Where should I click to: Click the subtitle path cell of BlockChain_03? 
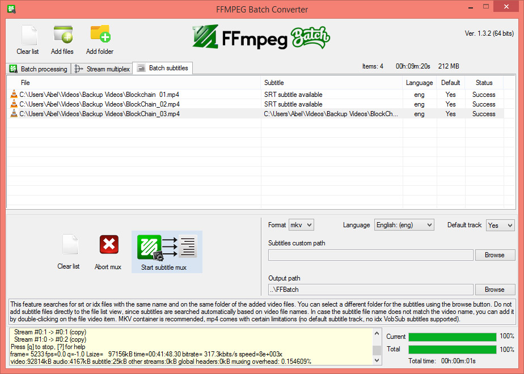point(331,114)
